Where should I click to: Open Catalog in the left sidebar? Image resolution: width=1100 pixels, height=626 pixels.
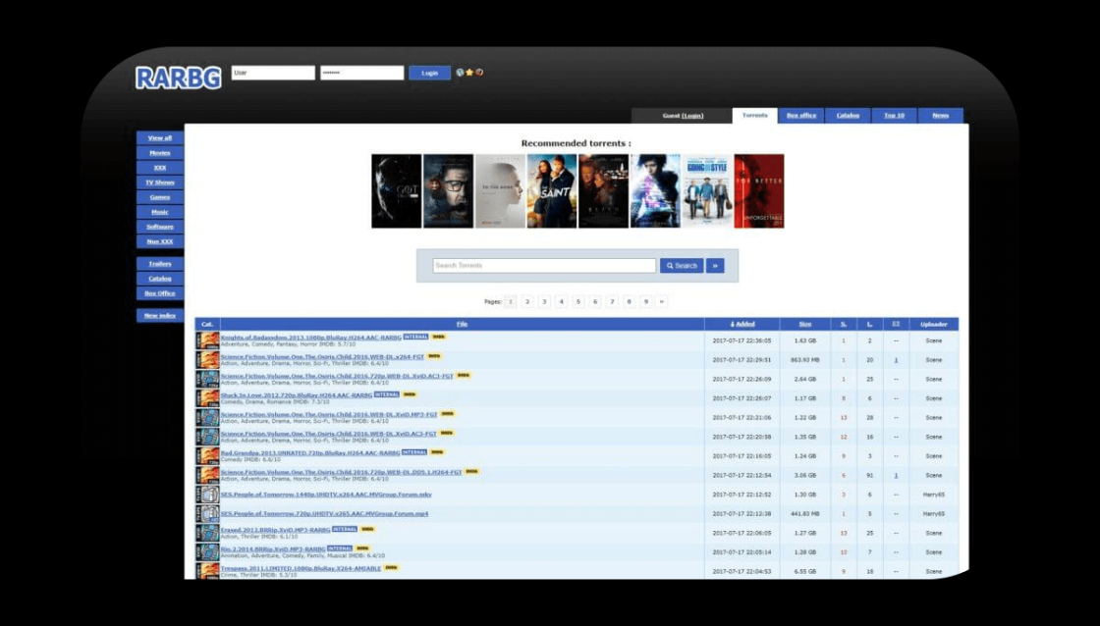pos(160,279)
